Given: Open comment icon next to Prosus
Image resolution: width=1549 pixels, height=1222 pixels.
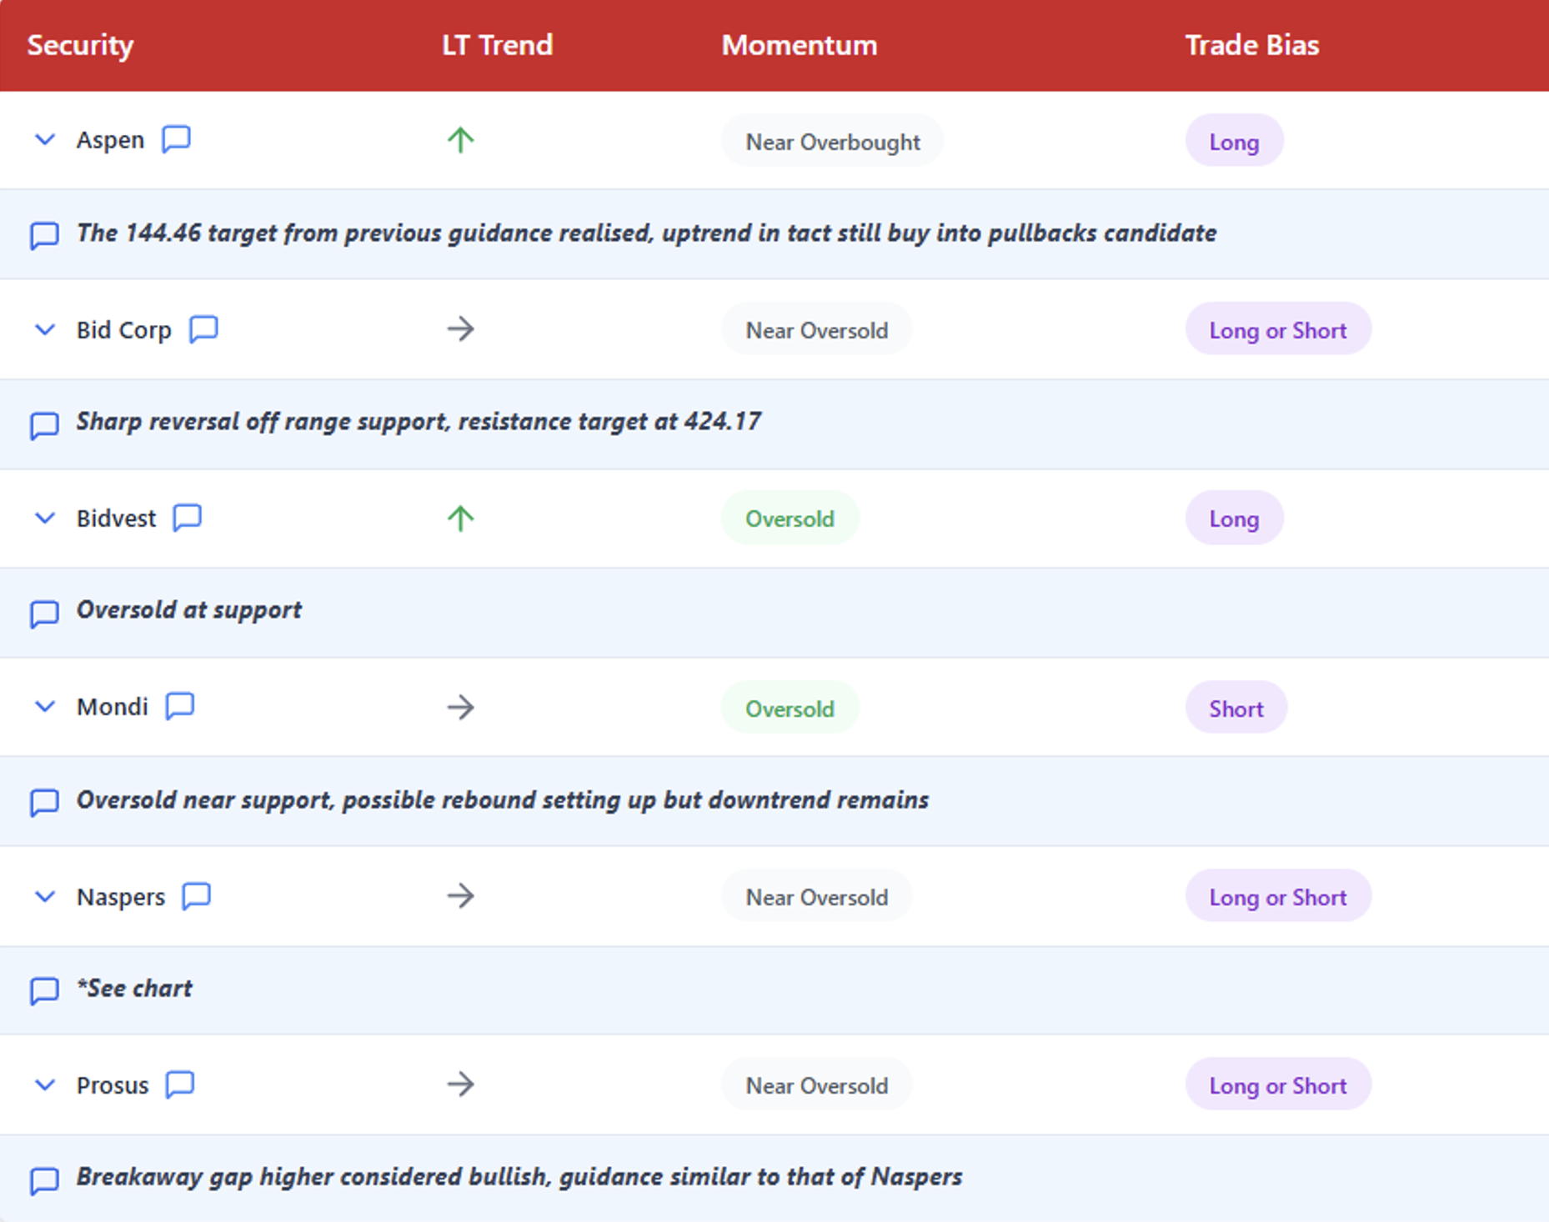Looking at the screenshot, I should [x=179, y=1084].
